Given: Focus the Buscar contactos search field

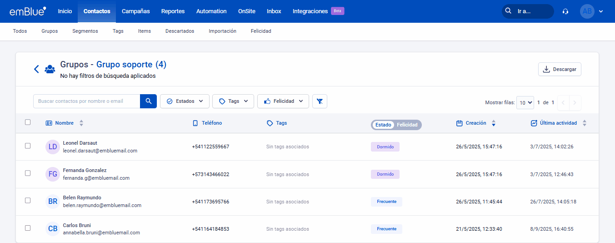Looking at the screenshot, I should [87, 101].
